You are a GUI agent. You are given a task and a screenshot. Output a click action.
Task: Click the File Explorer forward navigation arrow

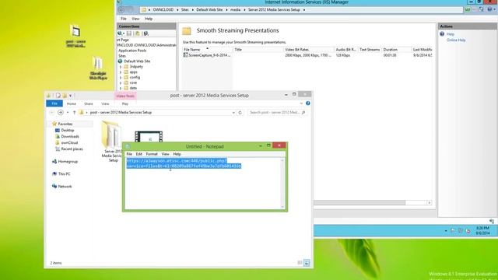61,112
